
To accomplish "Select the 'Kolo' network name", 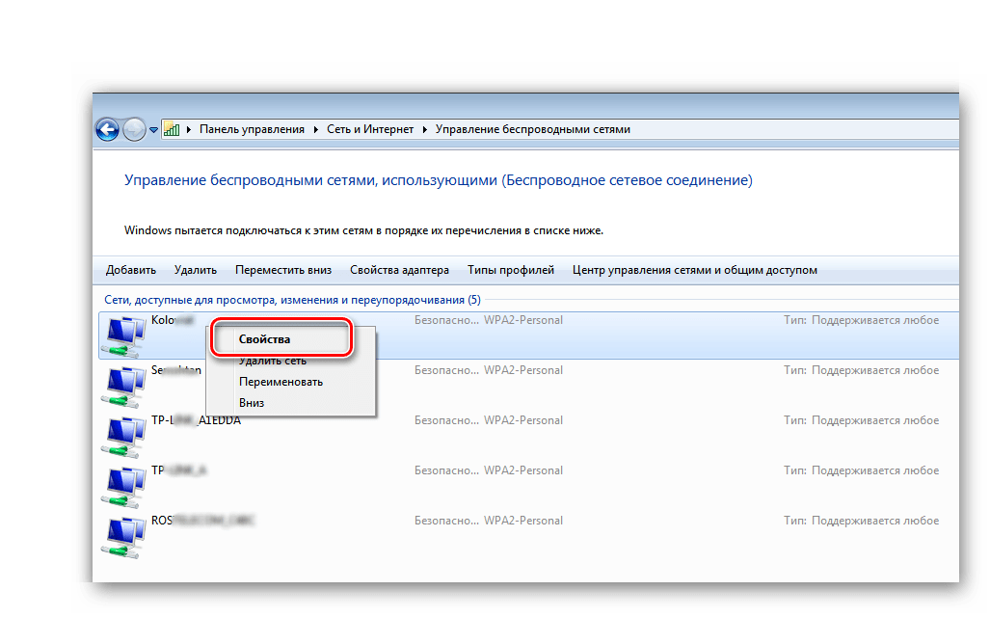I will point(173,320).
